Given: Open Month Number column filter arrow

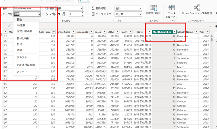Looking at the screenshot, I should 174,32.
